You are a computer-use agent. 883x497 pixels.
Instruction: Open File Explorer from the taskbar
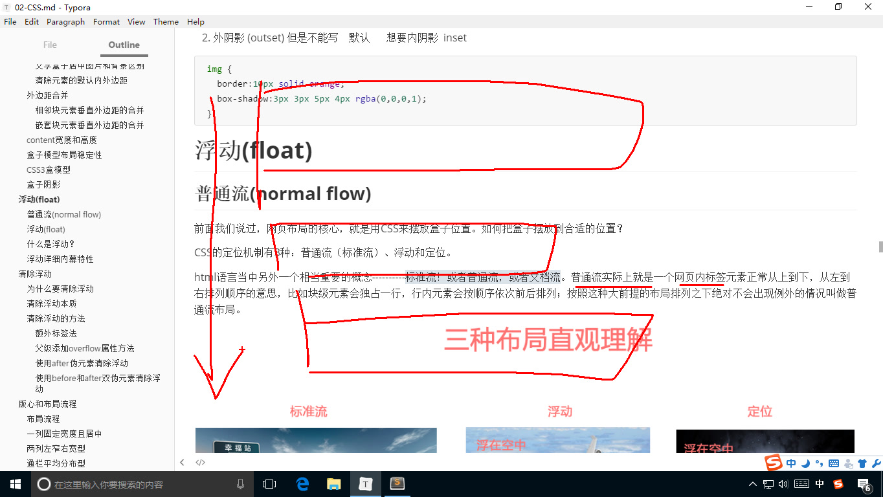[x=333, y=484]
